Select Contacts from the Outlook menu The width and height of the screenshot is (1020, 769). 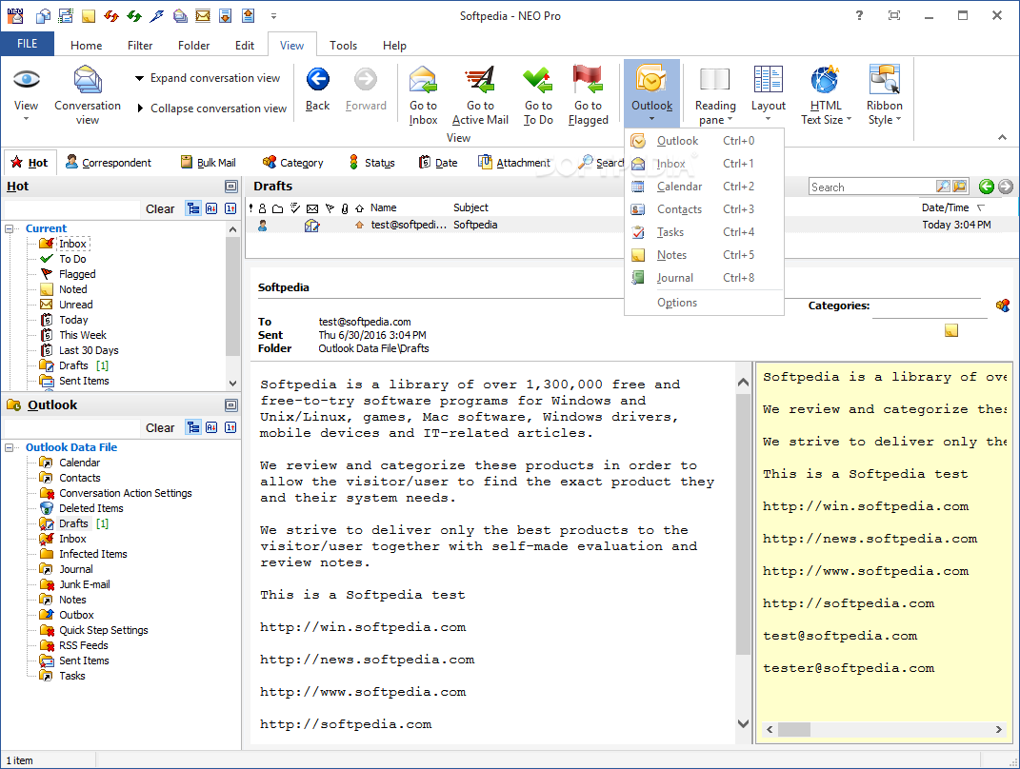[704, 209]
